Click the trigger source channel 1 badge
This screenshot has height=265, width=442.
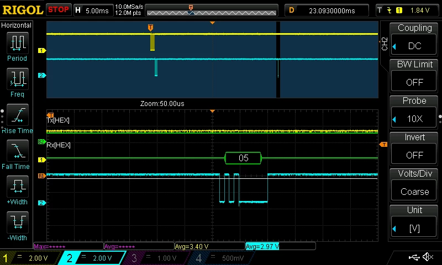[x=399, y=10]
